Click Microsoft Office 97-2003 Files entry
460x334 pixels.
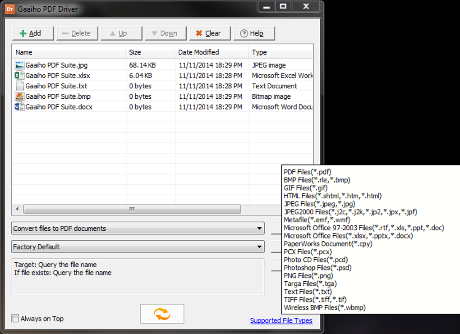point(364,228)
